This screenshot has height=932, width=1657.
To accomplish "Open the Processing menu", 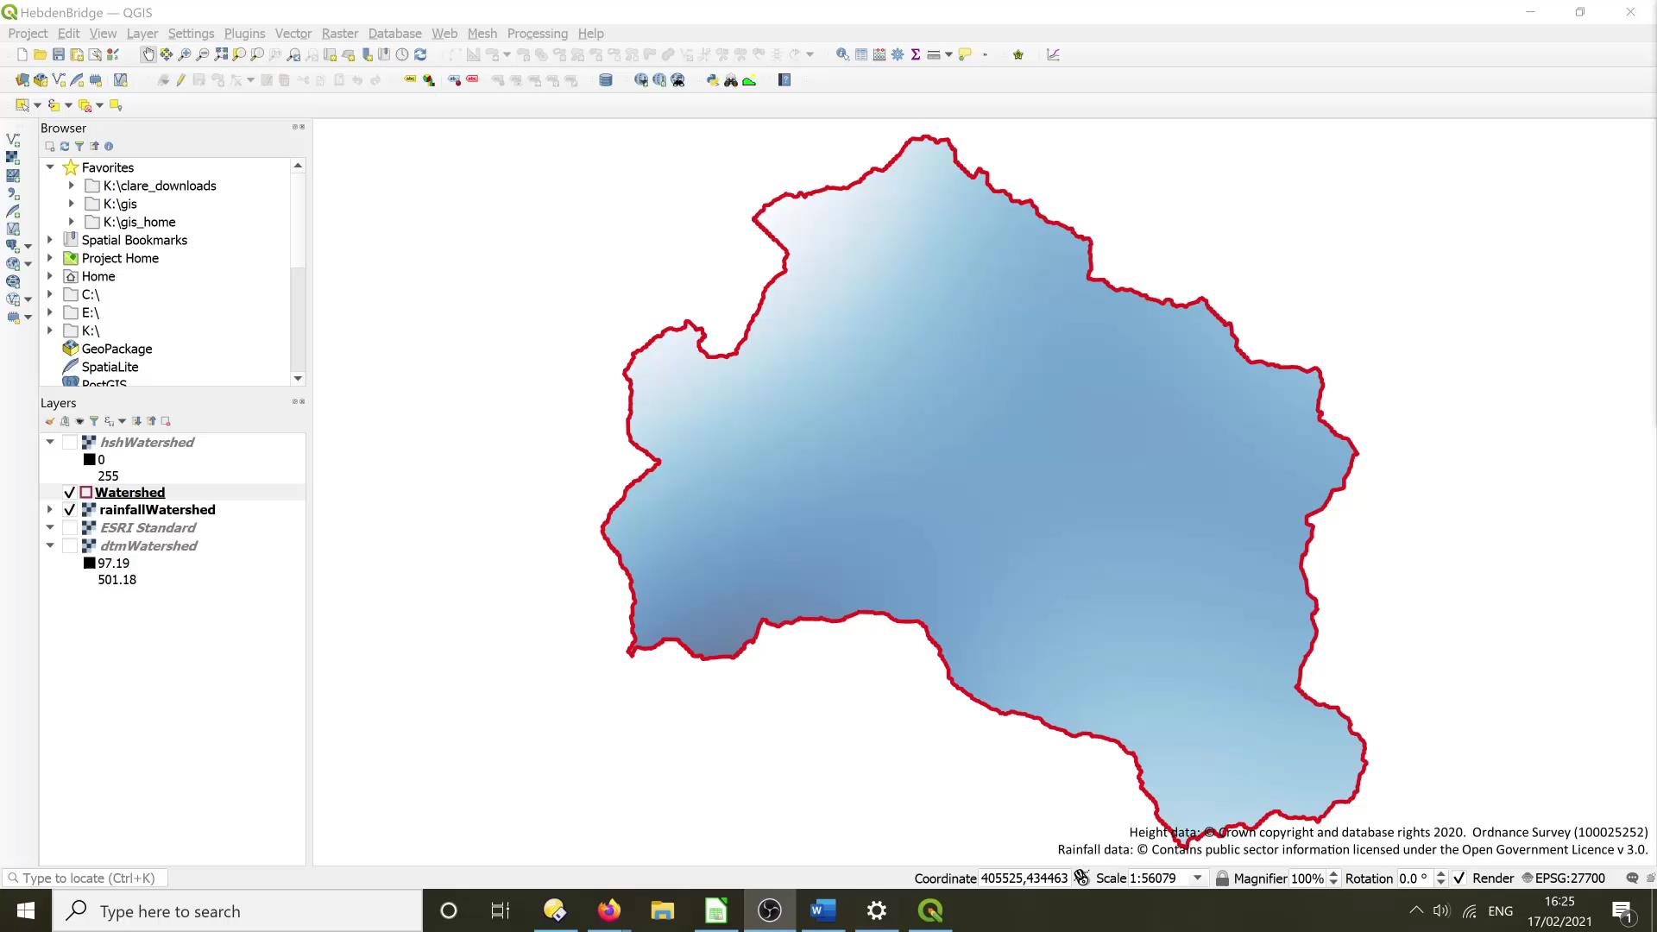I will [537, 34].
